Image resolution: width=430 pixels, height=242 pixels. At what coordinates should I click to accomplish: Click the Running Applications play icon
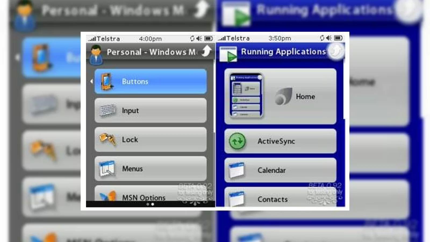point(228,54)
